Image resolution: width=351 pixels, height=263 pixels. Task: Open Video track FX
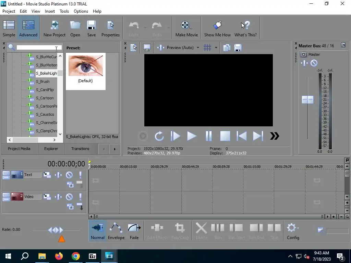pyautogui.click(x=58, y=197)
